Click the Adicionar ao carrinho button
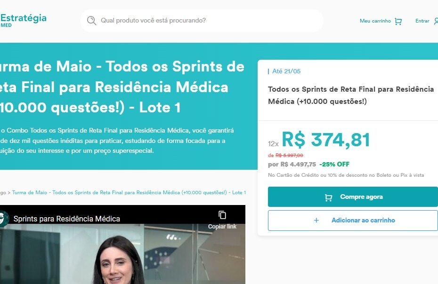Screen dimensions: 438x284 tap(353, 221)
